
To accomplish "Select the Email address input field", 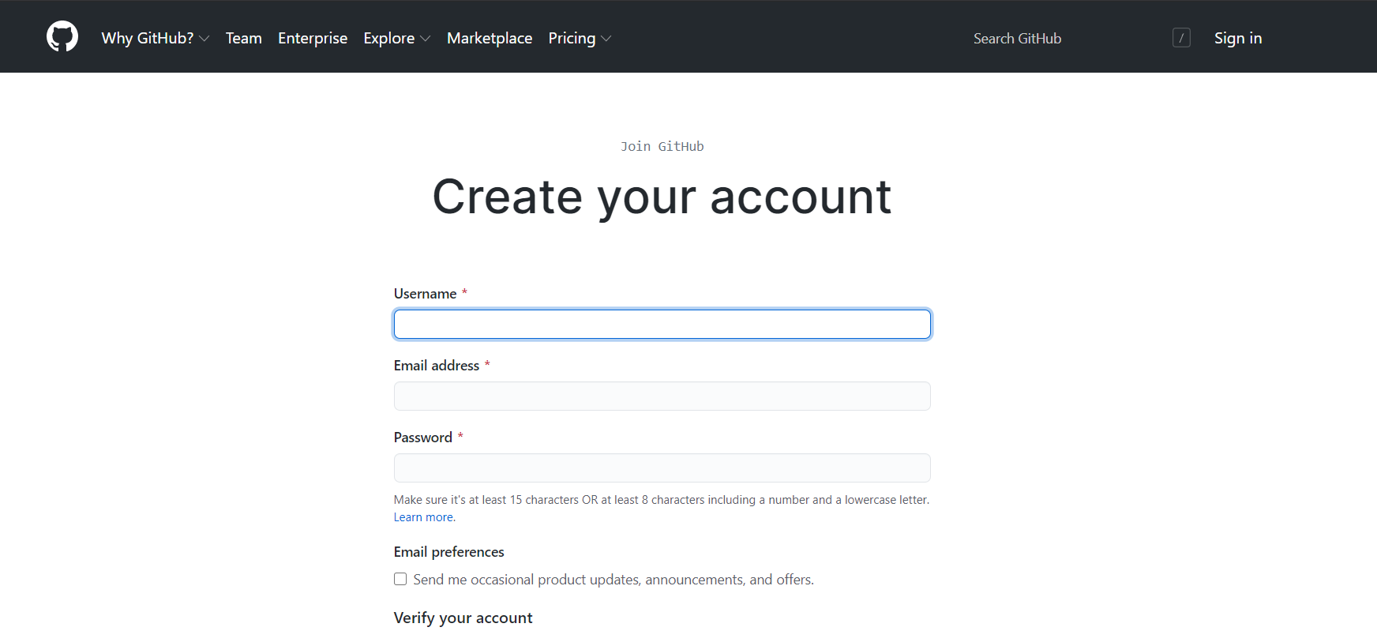I will point(662,396).
